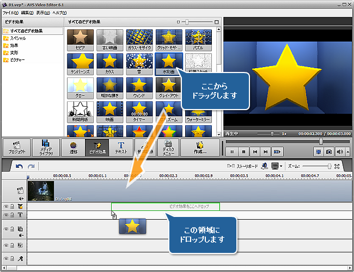Redo the last action
The image size is (354, 272).
(31, 166)
